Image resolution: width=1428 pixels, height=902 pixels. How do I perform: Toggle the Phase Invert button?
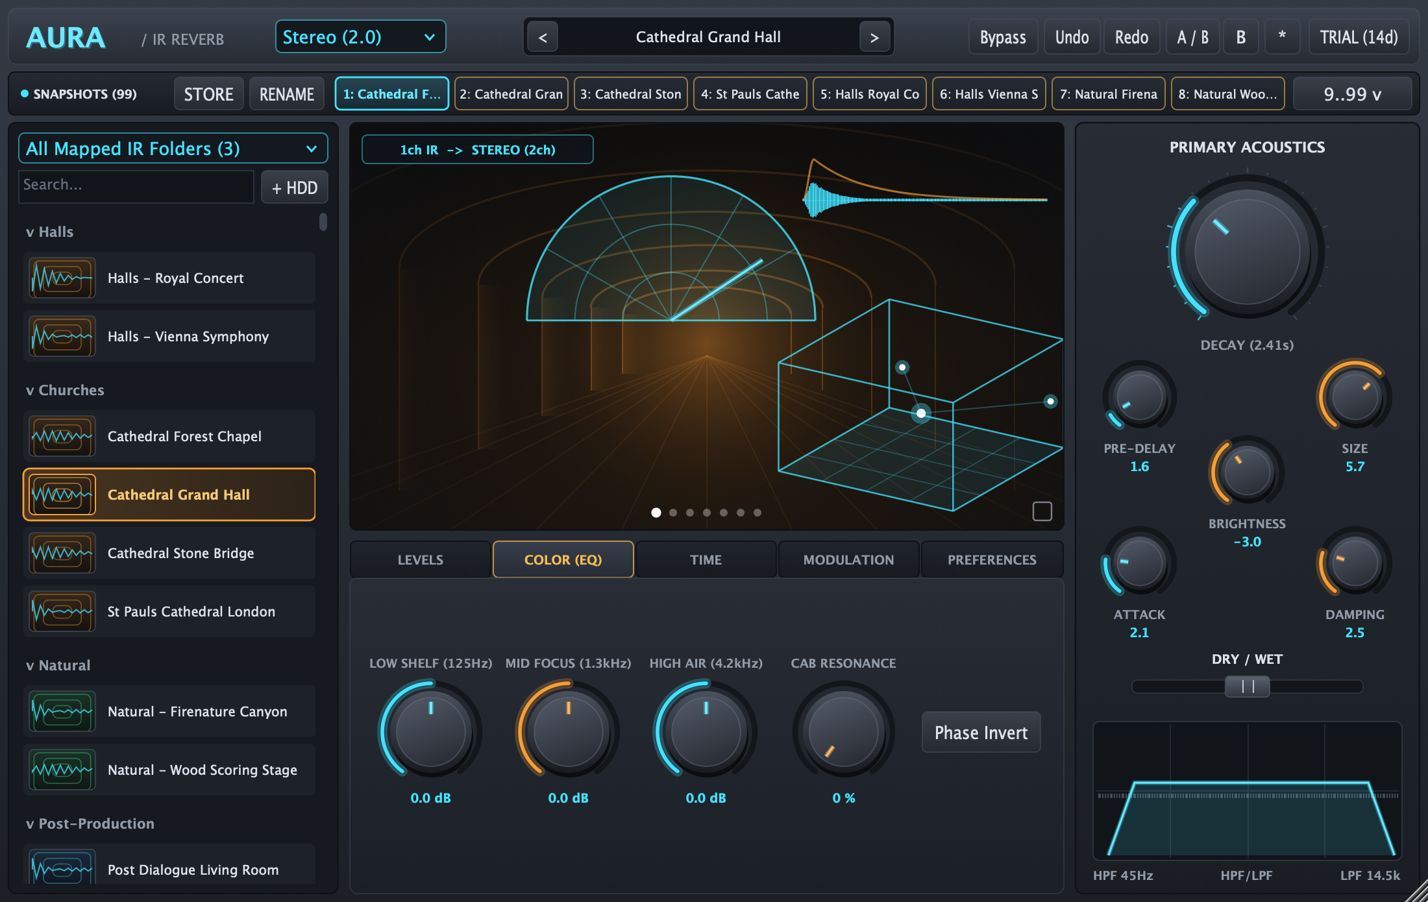pos(981,733)
